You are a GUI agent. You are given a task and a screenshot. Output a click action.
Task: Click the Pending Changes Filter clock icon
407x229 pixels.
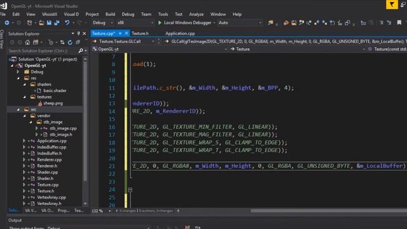51,43
